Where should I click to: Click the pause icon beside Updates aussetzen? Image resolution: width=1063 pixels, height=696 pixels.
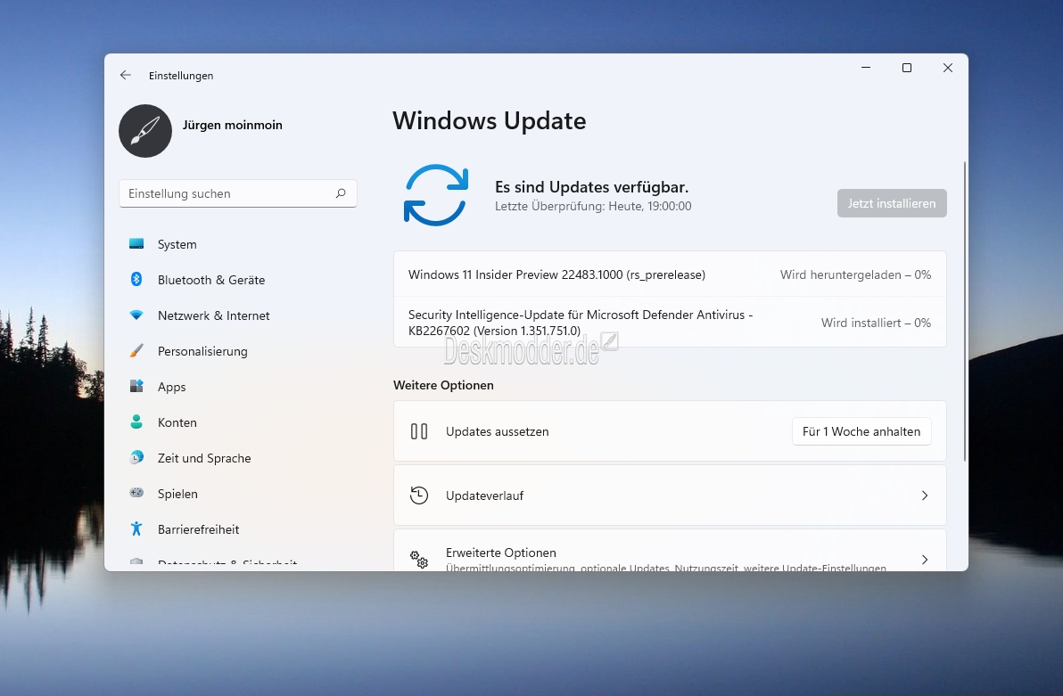(419, 431)
